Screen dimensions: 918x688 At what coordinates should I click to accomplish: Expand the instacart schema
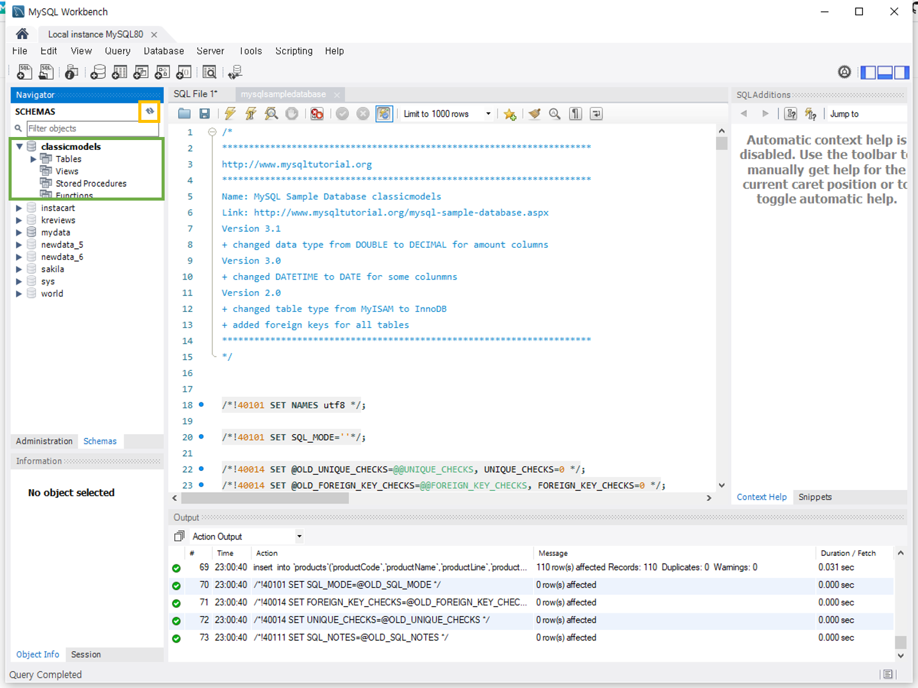19,208
